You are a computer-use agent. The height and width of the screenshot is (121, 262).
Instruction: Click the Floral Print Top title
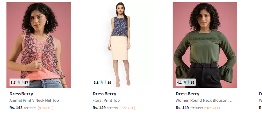106,101
